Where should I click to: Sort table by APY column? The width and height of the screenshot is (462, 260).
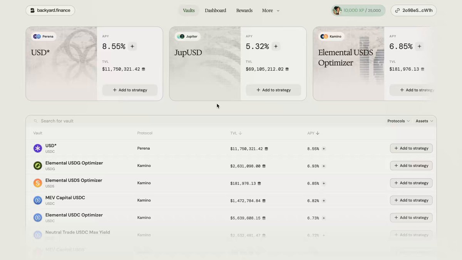pyautogui.click(x=313, y=133)
